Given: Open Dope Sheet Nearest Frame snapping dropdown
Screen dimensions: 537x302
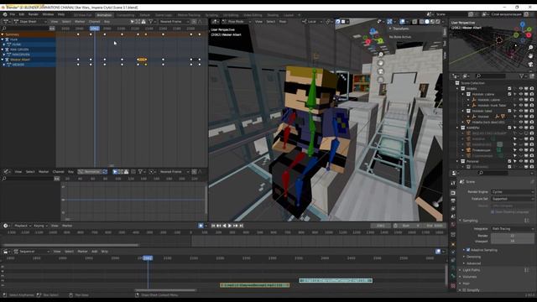Looking at the screenshot, I should [x=174, y=22].
